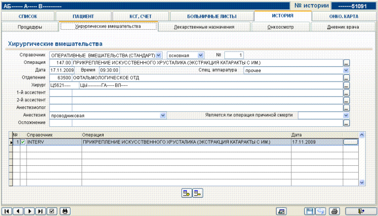Click the image/chart icon left of save

282,212
